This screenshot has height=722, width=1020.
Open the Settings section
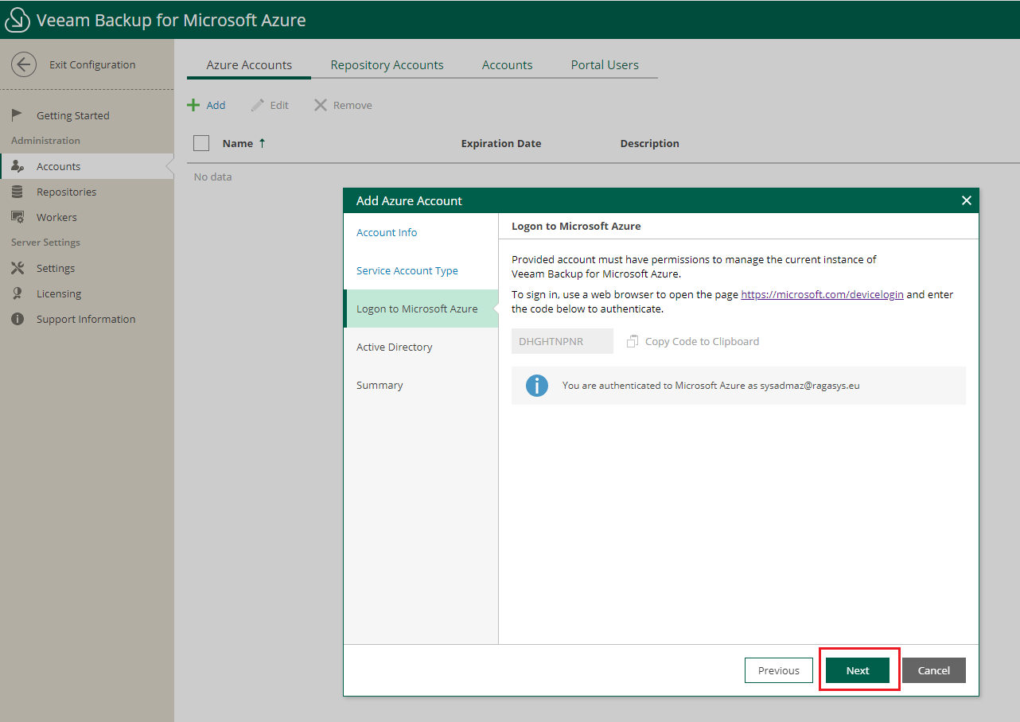click(54, 267)
